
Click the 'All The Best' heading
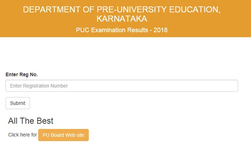31,121
